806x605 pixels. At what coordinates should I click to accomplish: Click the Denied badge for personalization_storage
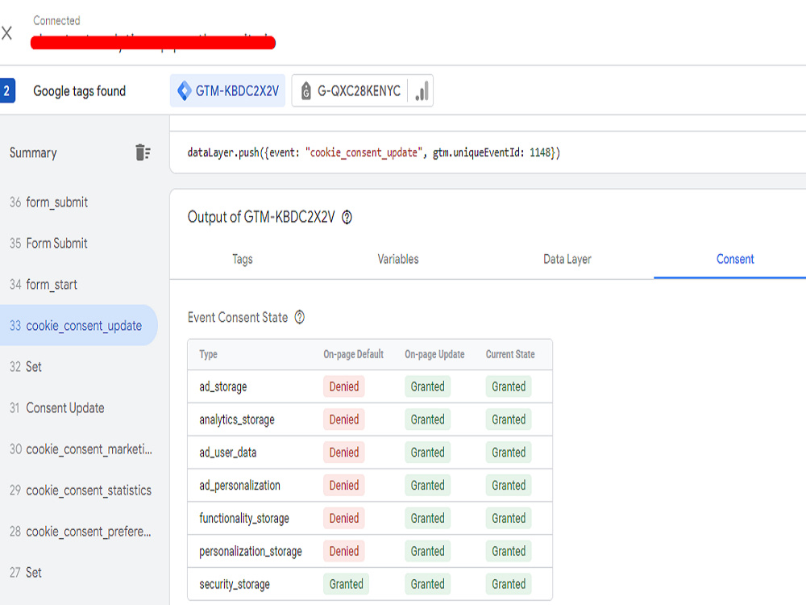[x=344, y=552]
